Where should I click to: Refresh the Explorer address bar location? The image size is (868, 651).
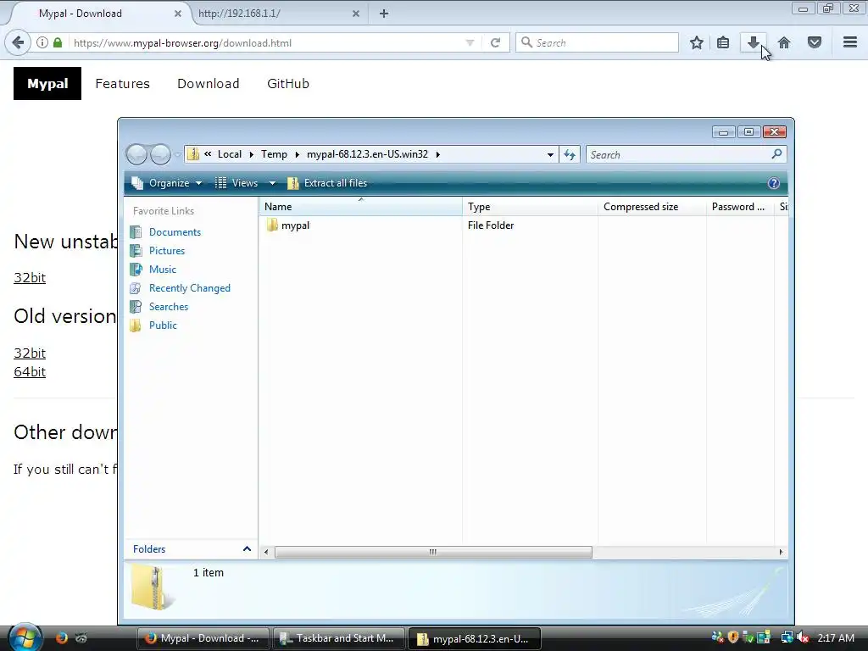click(x=569, y=154)
